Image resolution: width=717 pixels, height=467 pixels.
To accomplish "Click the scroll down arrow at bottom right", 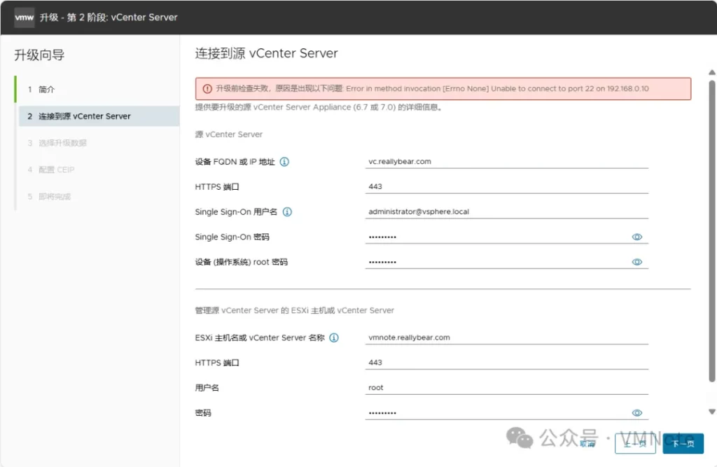I will click(712, 412).
